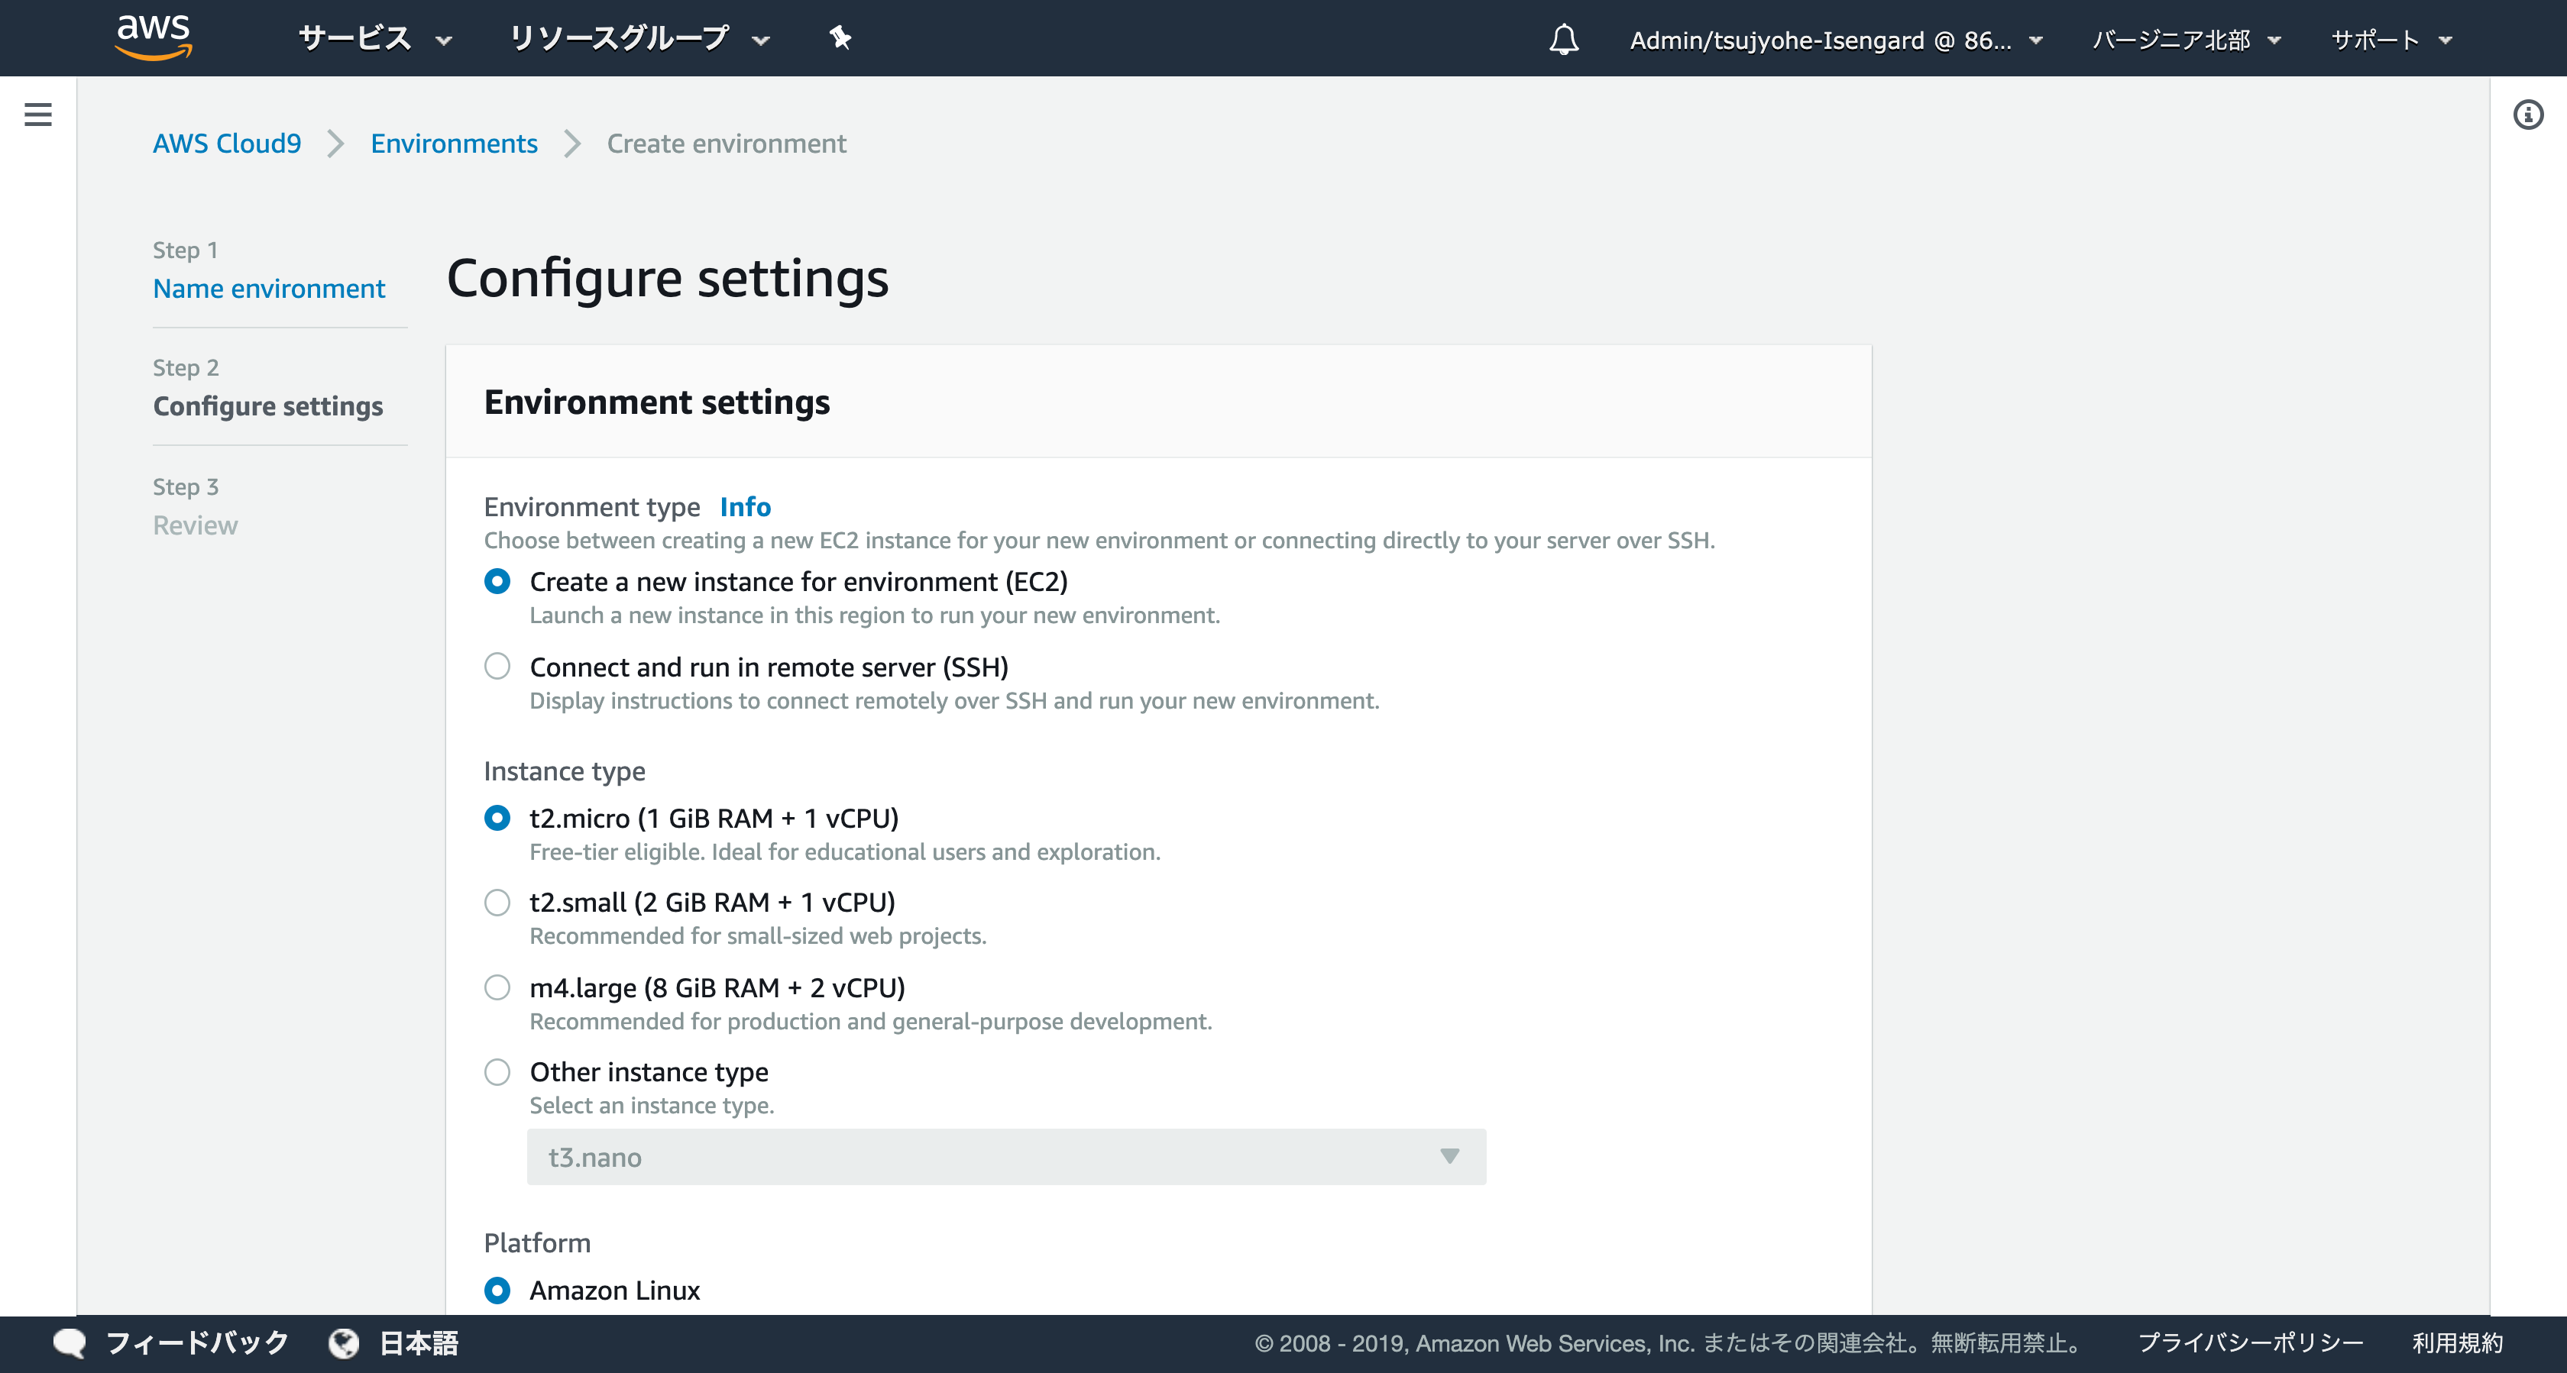Click the feedback speech bubble icon
Viewport: 2567px width, 1373px height.
tap(70, 1343)
